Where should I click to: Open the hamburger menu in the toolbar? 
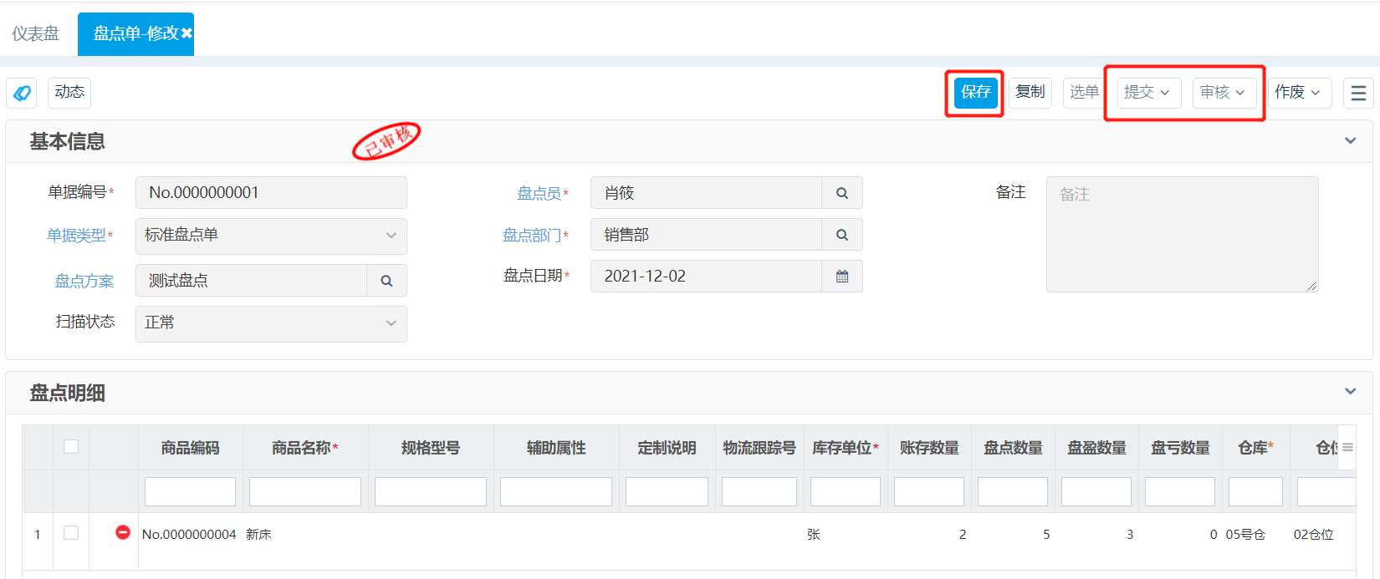(1358, 93)
